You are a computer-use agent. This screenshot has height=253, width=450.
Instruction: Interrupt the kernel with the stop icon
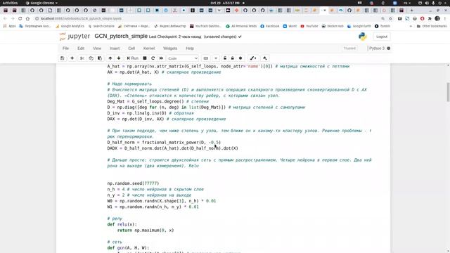point(145,58)
